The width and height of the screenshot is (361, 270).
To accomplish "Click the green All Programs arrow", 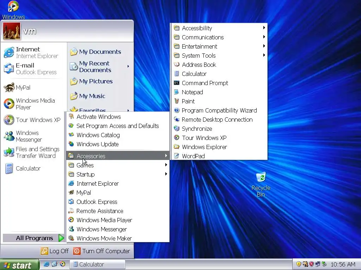I will click(x=61, y=238).
